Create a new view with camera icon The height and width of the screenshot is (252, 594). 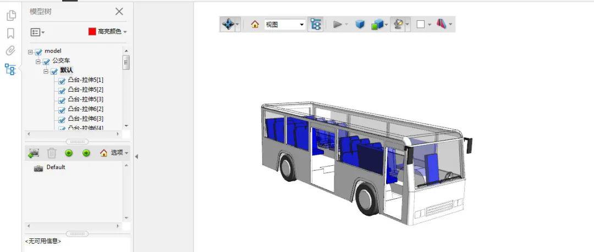tap(34, 153)
